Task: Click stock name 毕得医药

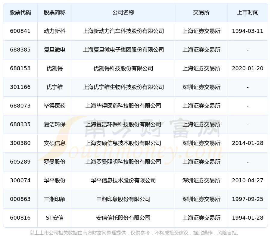Action: pyautogui.click(x=55, y=106)
